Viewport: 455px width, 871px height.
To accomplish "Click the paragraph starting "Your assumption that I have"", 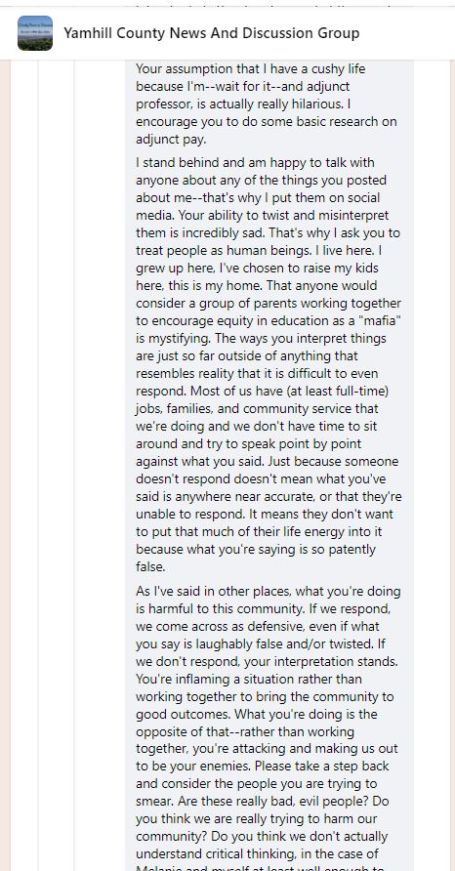I will click(x=267, y=104).
